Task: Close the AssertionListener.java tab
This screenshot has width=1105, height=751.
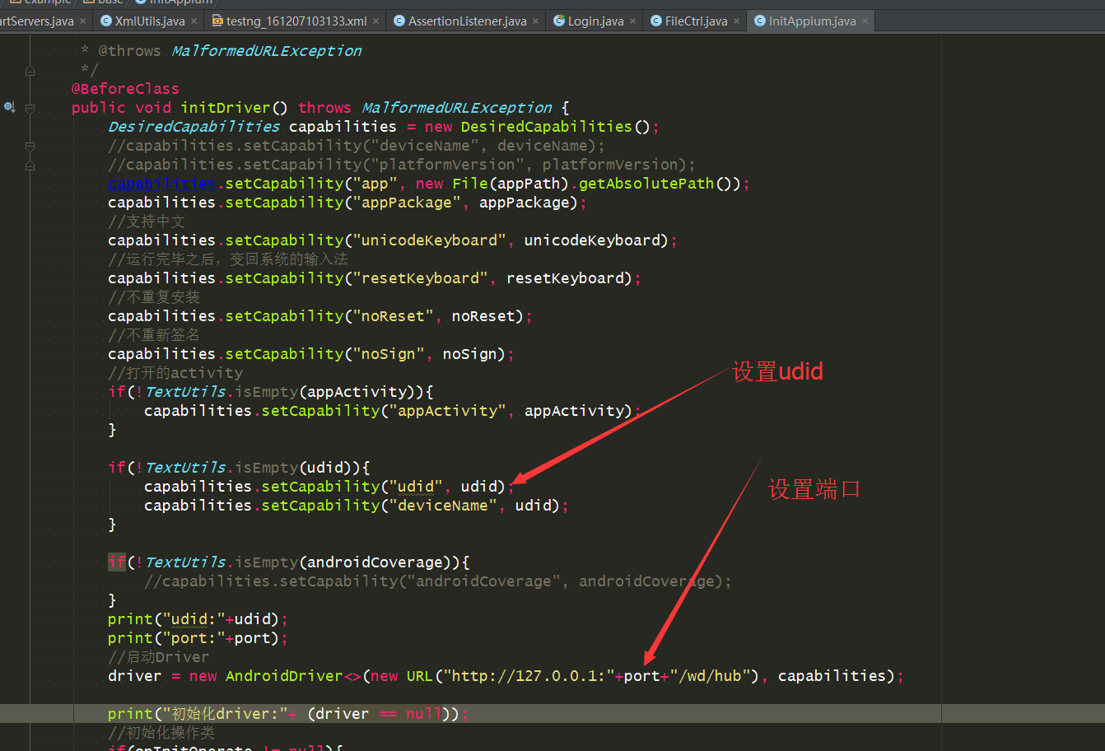Action: [x=536, y=21]
